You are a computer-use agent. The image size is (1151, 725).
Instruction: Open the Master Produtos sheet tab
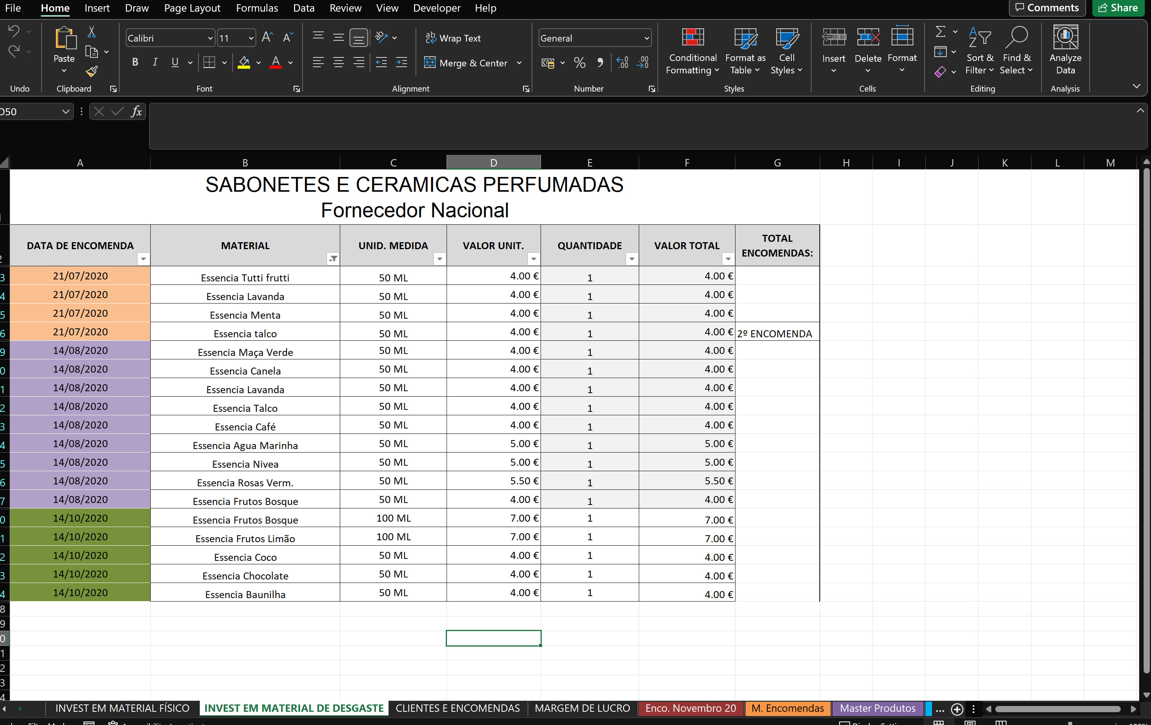point(877,708)
